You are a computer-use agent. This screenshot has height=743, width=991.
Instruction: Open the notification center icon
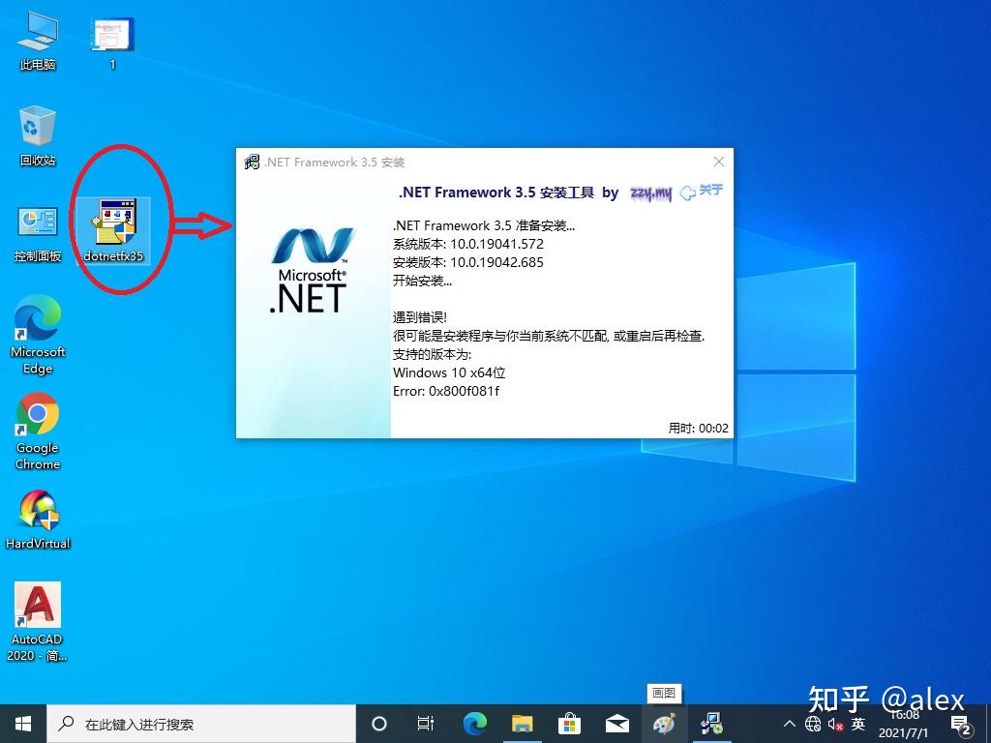tap(961, 725)
